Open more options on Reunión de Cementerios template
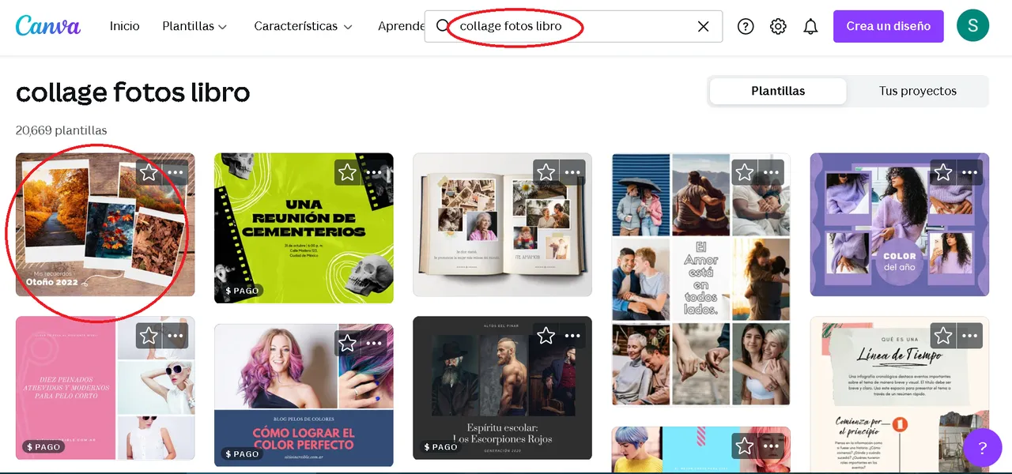This screenshot has width=1012, height=474. [374, 172]
